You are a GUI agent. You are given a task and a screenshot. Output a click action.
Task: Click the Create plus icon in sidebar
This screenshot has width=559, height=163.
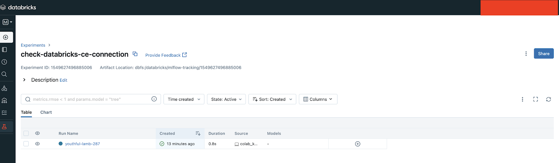pos(6,37)
